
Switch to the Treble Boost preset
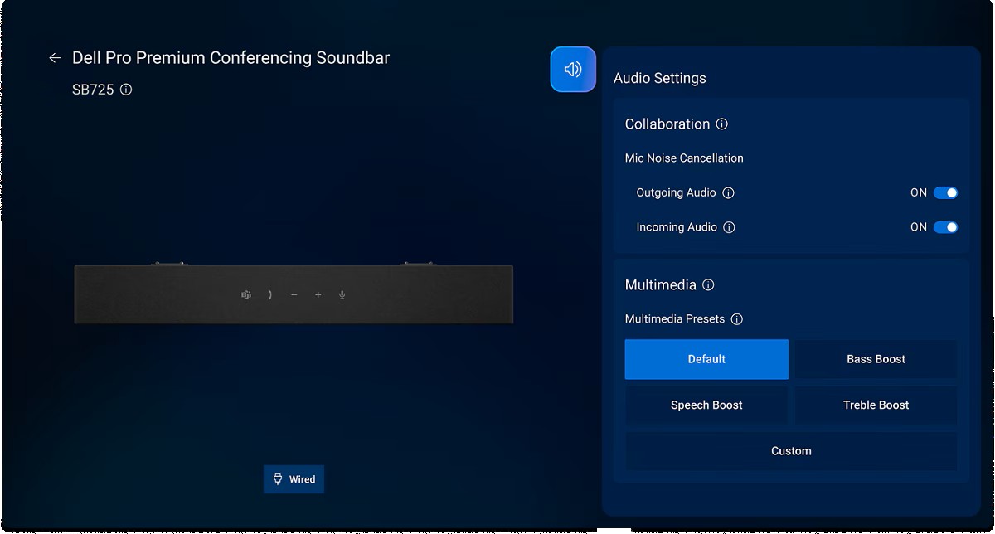click(x=875, y=405)
